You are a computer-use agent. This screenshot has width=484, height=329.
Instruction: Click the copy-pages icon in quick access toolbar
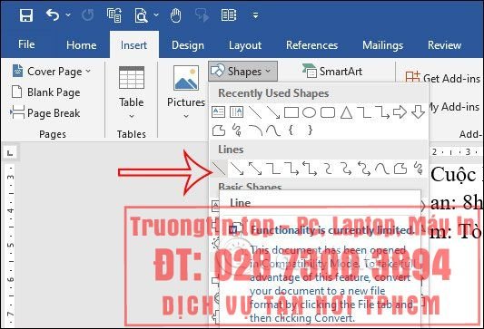click(x=114, y=15)
